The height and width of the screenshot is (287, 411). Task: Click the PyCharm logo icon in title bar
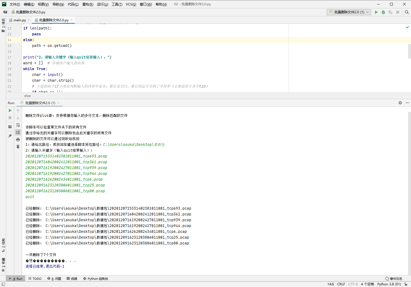(x=4, y=4)
